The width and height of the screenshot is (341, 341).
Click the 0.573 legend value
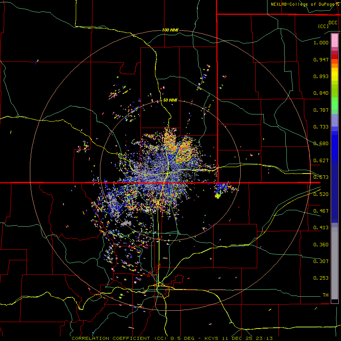click(321, 177)
